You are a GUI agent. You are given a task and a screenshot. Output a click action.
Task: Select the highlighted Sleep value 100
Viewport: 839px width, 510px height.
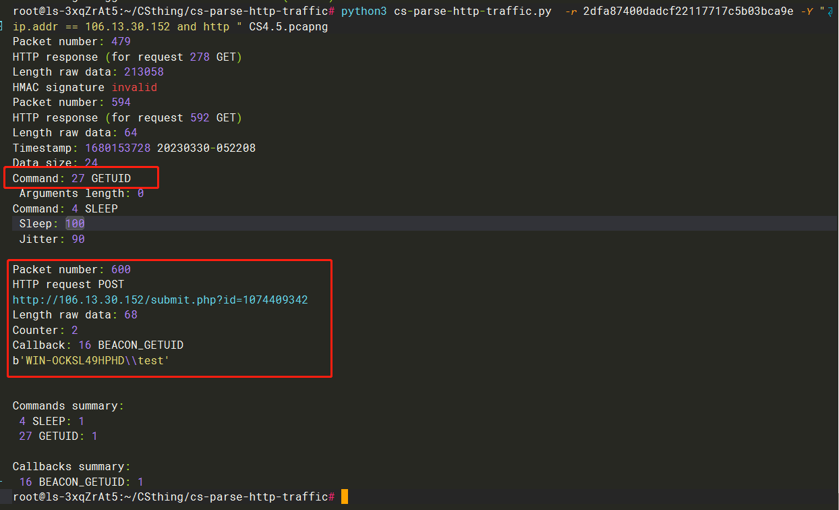point(75,223)
